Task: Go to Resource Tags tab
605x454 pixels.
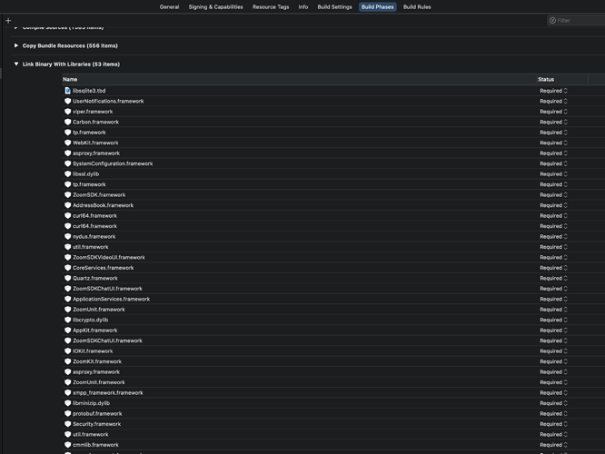Action: [271, 7]
